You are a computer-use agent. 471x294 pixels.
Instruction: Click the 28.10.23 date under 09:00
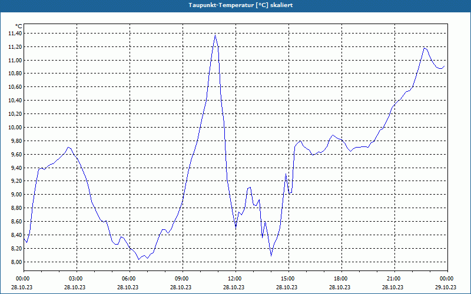tap(181, 287)
